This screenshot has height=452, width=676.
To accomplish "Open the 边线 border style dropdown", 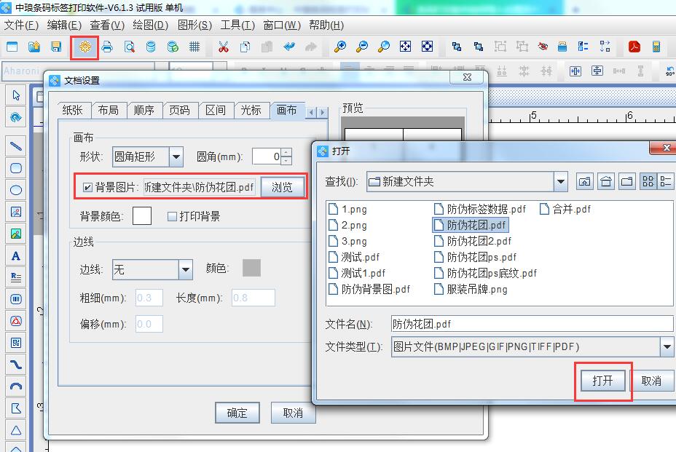I will (184, 270).
